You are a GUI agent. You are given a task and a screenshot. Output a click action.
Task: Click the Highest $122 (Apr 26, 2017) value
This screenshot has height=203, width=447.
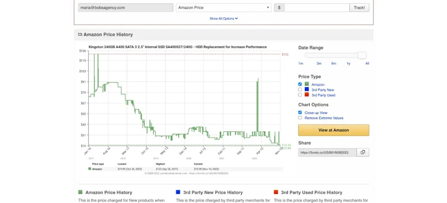(x=166, y=169)
